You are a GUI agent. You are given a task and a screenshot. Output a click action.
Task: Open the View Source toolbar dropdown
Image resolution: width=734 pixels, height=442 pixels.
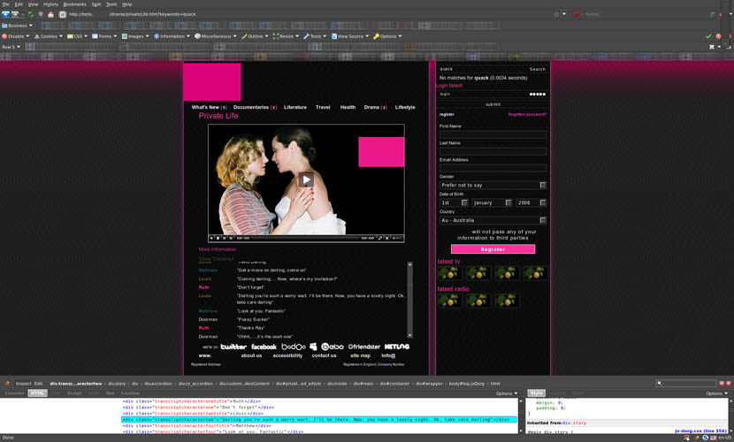coord(350,36)
